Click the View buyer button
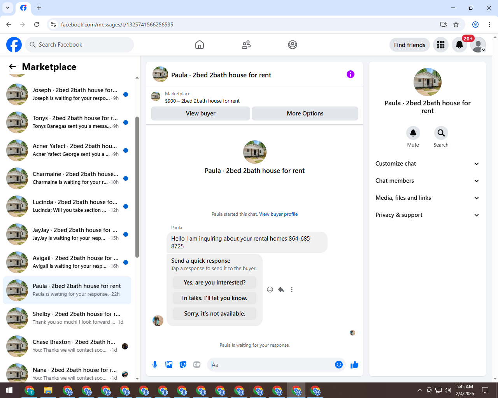Screen dimensions: 498x398 (200, 113)
